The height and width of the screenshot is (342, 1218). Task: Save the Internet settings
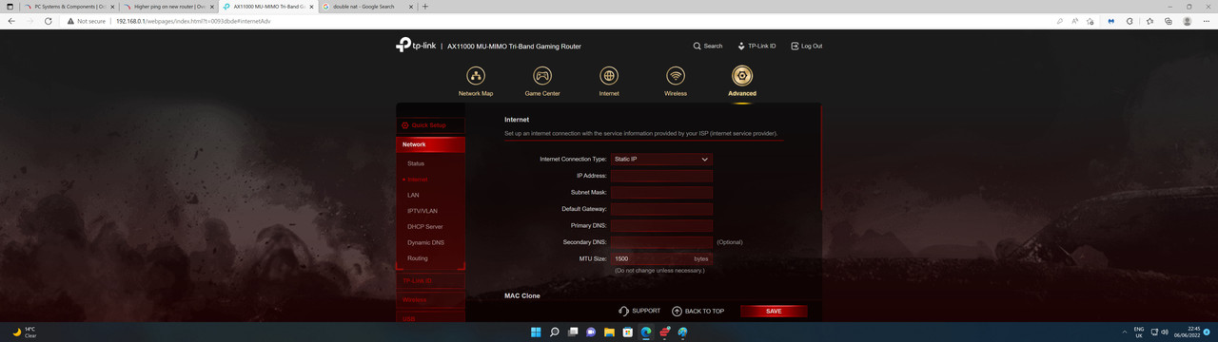(774, 311)
